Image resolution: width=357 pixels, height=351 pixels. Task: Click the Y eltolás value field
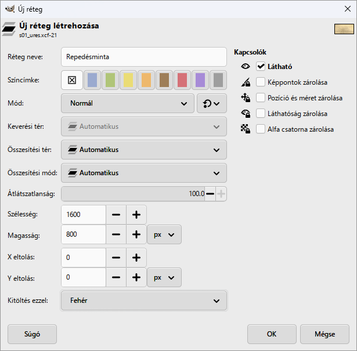click(84, 277)
